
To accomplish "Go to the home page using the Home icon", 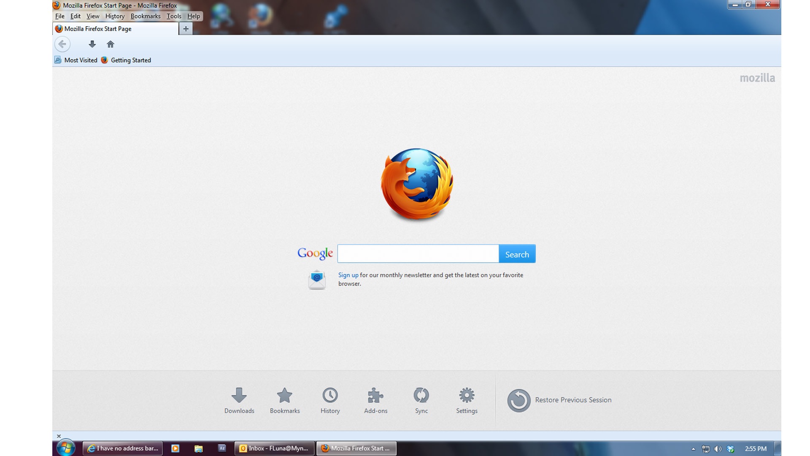I will pos(111,44).
